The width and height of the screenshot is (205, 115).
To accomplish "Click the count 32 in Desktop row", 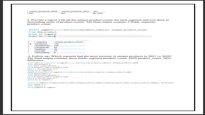I will coord(56,49).
